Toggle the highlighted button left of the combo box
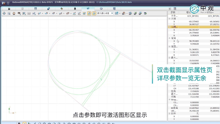The image size is (220, 124). (x=94, y=13)
